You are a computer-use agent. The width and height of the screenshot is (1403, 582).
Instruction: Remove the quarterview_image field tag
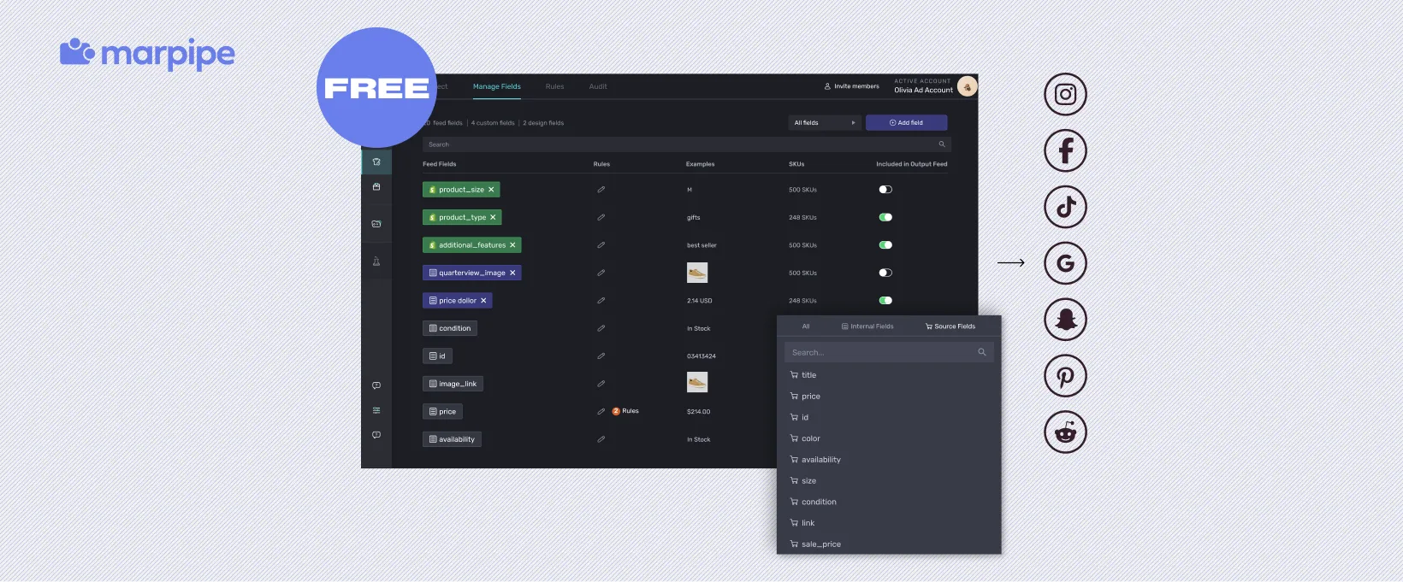click(512, 273)
